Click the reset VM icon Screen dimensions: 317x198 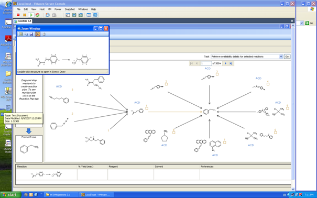click(38, 15)
